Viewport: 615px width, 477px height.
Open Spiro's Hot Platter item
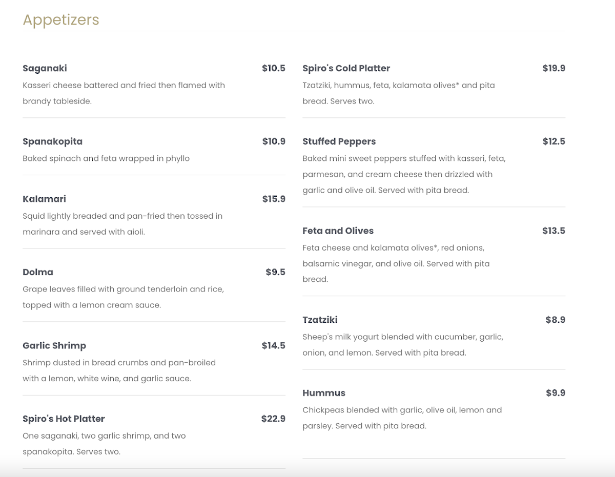click(64, 419)
